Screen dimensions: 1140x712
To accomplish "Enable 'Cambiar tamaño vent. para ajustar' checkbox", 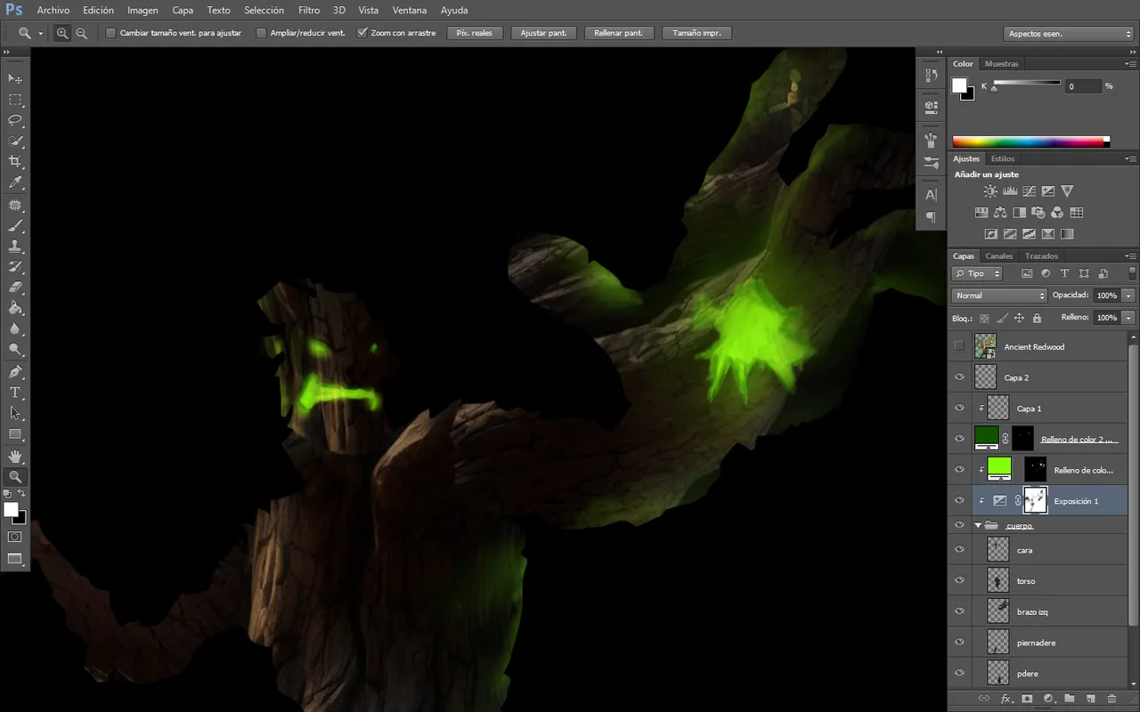I will [110, 33].
